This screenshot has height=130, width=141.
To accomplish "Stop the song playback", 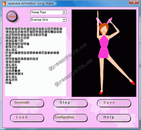I will tap(70, 103).
